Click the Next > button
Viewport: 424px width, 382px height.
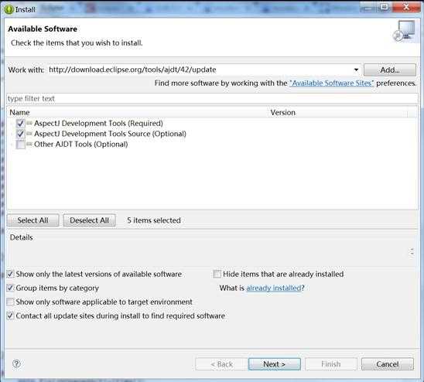pyautogui.click(x=274, y=364)
